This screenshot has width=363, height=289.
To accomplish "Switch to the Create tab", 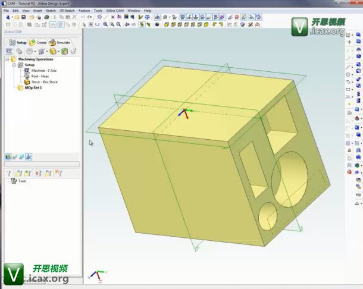I will 39,43.
